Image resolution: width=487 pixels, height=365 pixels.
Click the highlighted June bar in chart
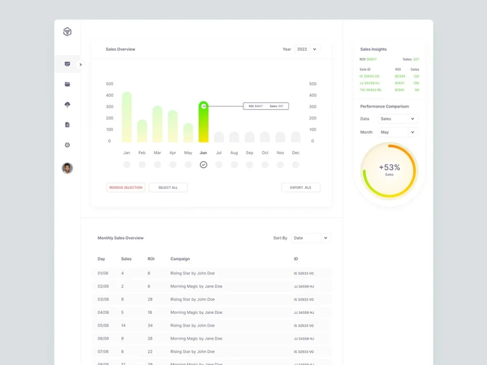click(x=204, y=122)
